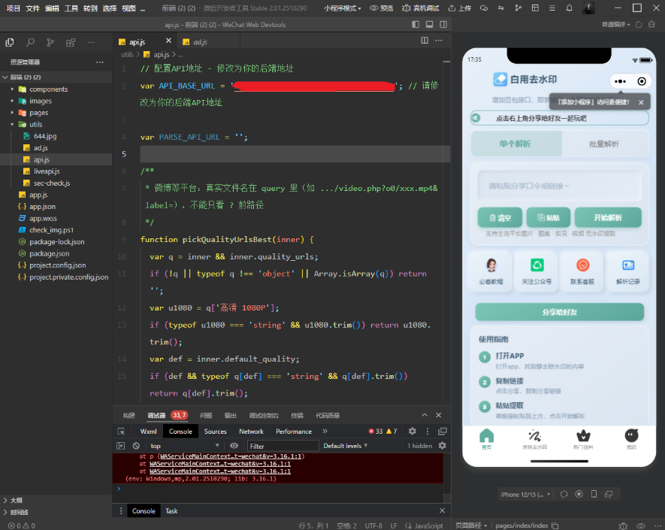
Task: Switch to the Sources tab
Action: (x=216, y=431)
